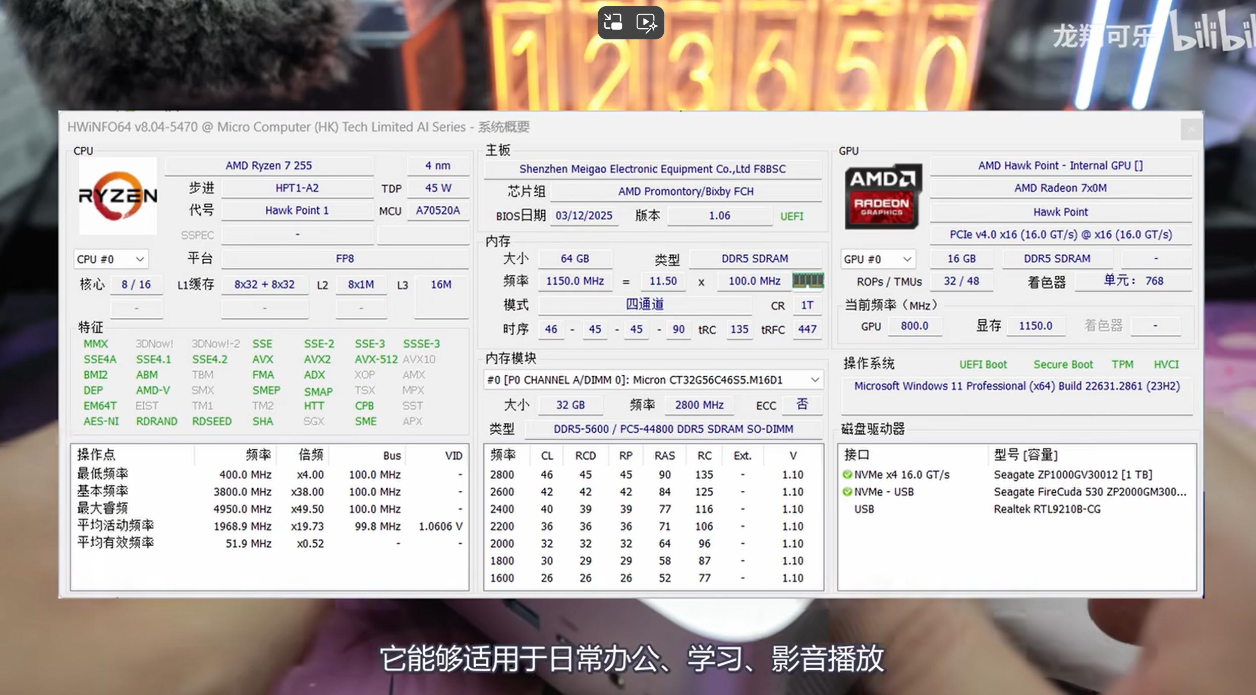Click the green memory module icon
Viewport: 1256px width, 695px height.
point(808,280)
